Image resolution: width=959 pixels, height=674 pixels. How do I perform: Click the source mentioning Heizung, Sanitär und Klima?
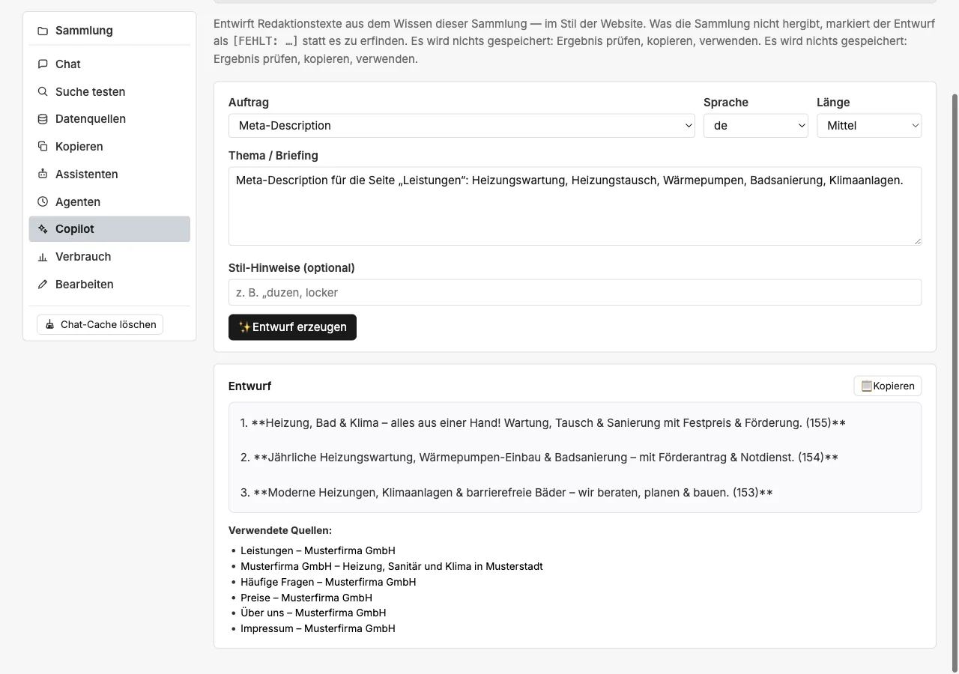point(392,566)
